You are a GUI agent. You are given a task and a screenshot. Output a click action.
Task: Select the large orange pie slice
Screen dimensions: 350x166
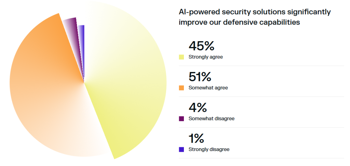[44, 85]
